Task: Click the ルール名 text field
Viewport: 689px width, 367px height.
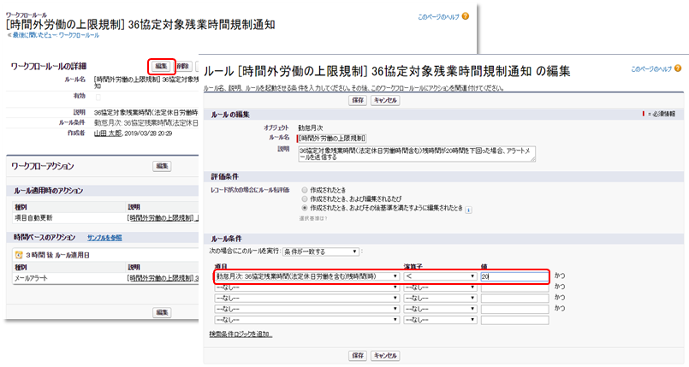Action: pos(332,137)
